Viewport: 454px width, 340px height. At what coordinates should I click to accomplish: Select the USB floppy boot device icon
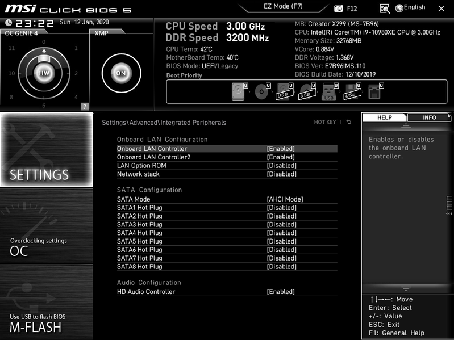tap(352, 92)
